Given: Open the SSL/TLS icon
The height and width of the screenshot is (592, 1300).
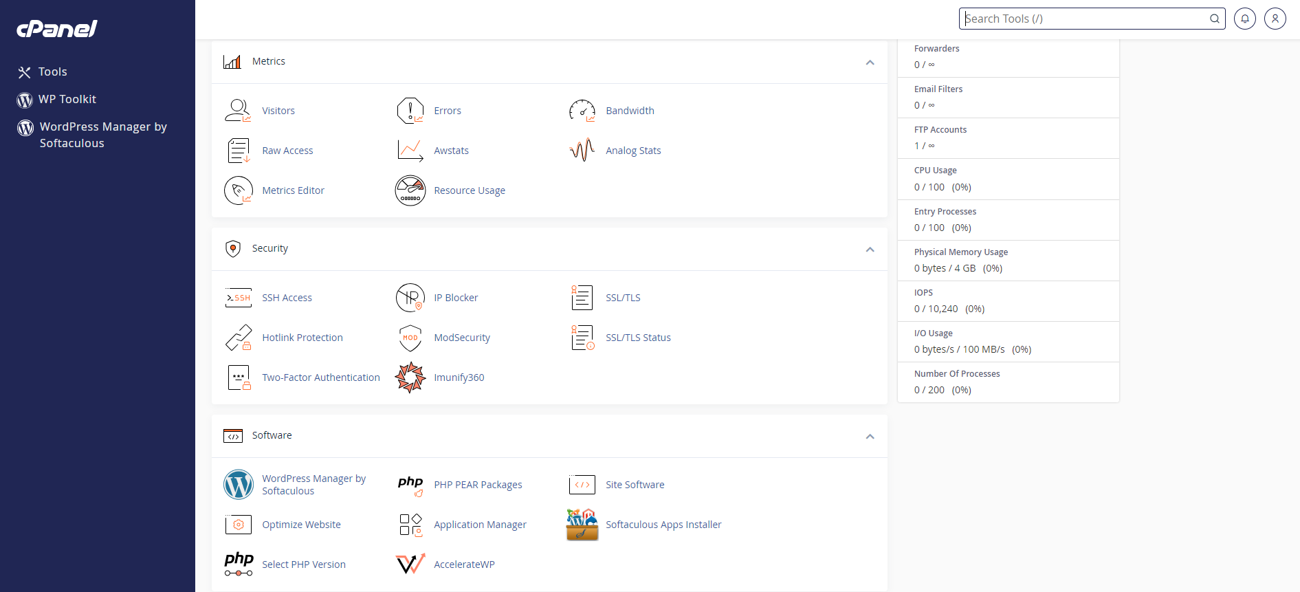Looking at the screenshot, I should (582, 298).
